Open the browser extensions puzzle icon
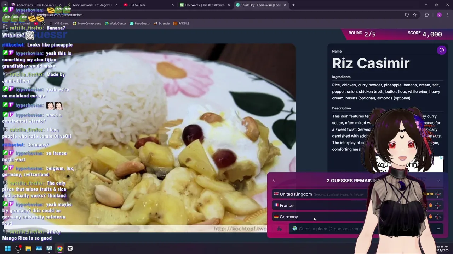 click(x=426, y=15)
